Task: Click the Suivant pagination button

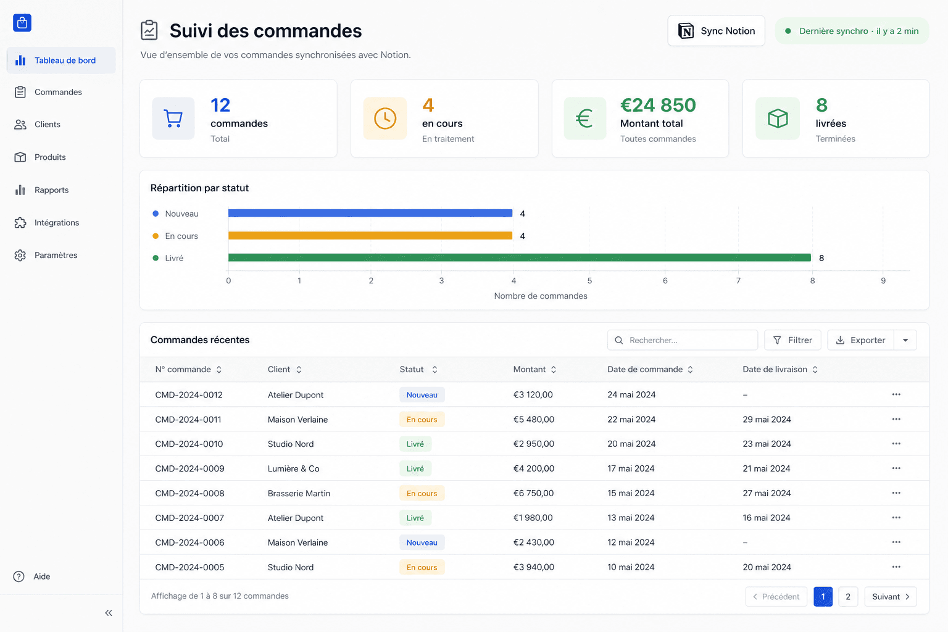Action: click(x=891, y=597)
